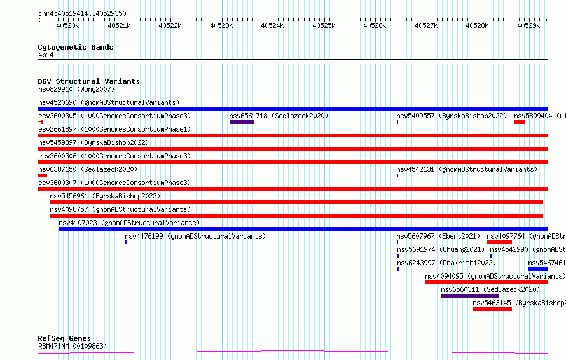Click the 40524k ruler position
The width and height of the screenshot is (566, 360).
pos(273,25)
